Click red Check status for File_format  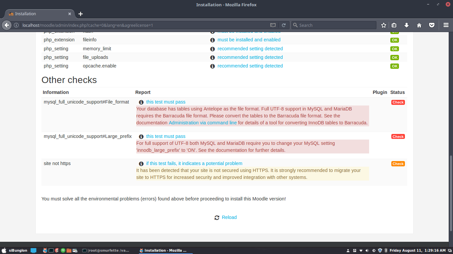point(398,102)
